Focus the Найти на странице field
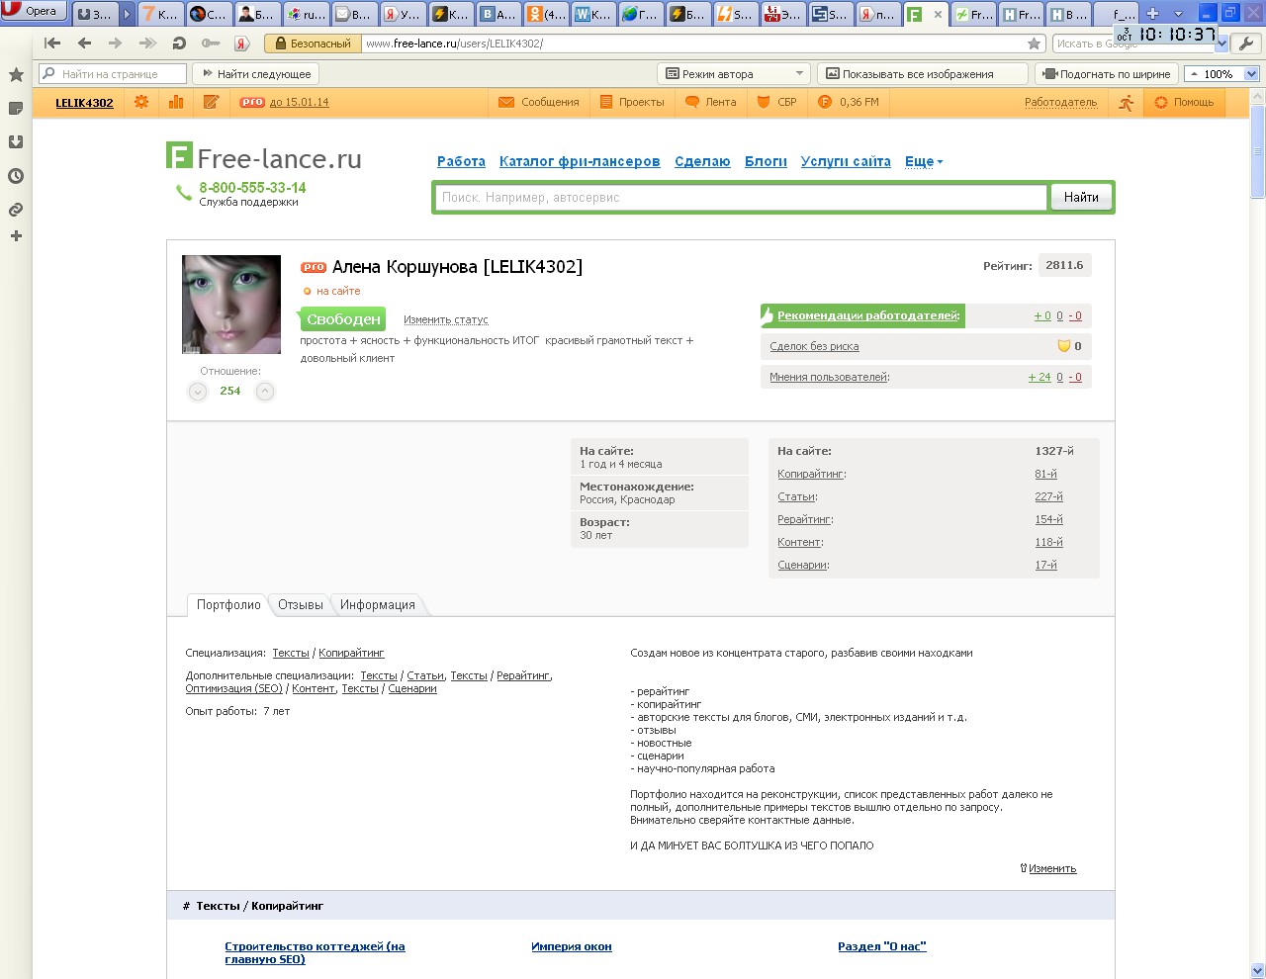Screen dimensions: 1266x979 [x=113, y=74]
